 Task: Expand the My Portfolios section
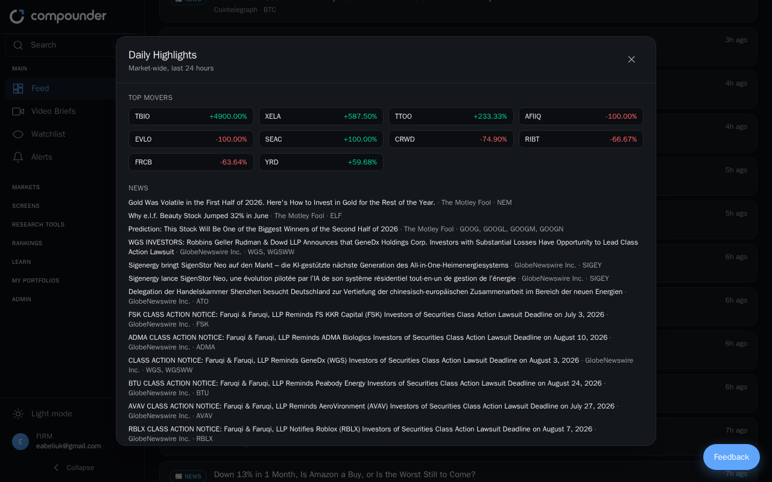click(36, 281)
